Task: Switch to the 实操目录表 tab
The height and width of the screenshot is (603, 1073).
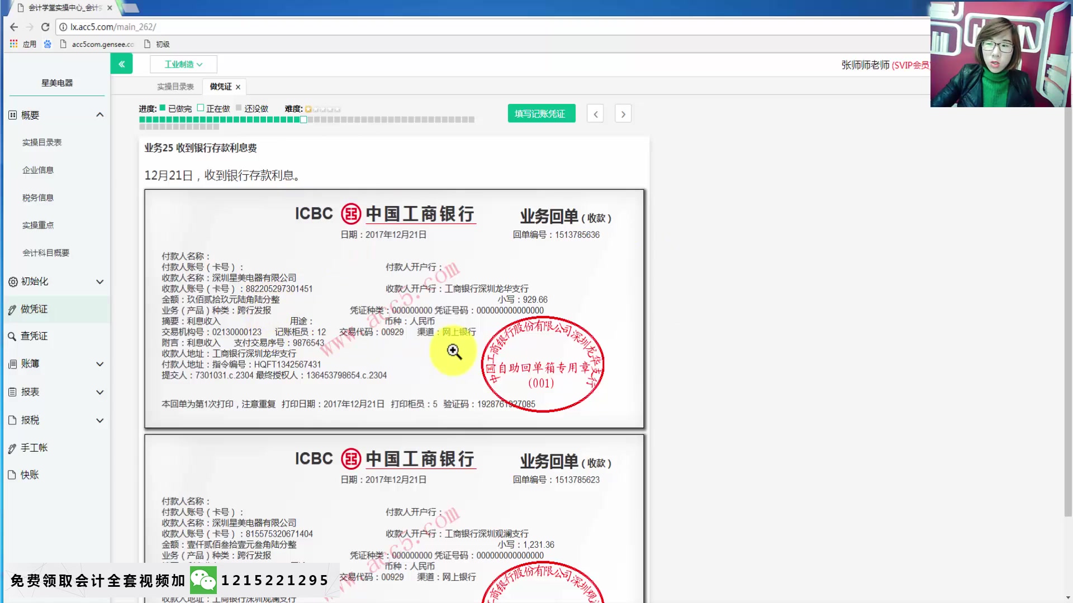Action: (x=175, y=86)
